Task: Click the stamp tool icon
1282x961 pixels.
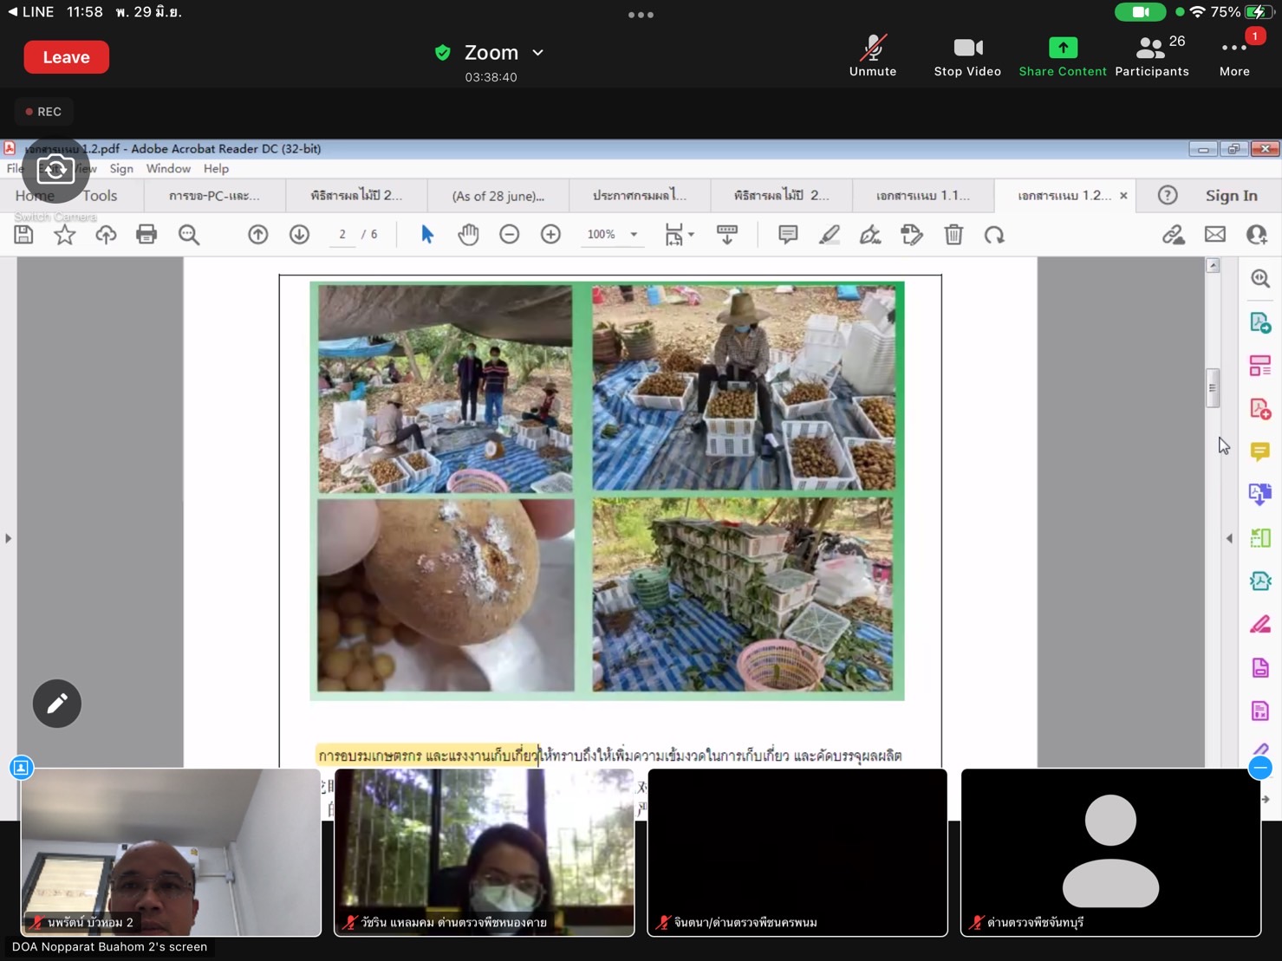Action: (x=912, y=235)
